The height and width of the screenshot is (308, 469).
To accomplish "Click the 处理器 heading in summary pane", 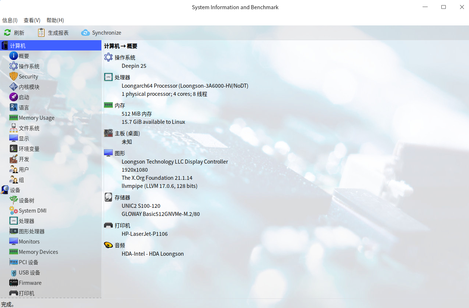I will pyautogui.click(x=122, y=77).
